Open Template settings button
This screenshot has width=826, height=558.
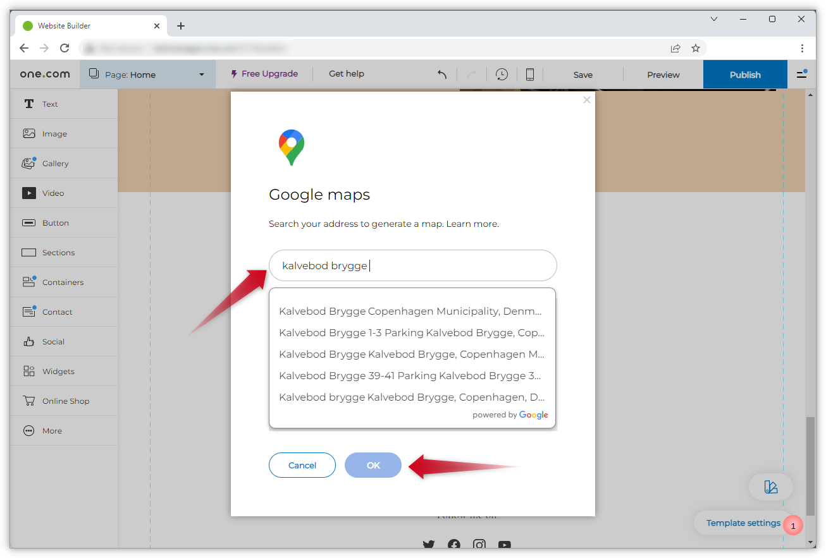coord(743,523)
